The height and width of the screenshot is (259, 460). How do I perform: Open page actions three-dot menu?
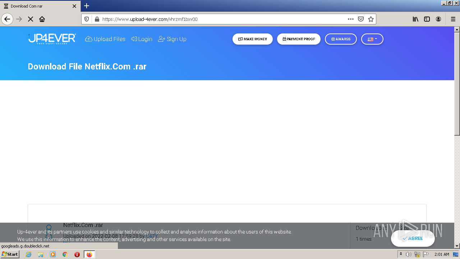tap(350, 19)
